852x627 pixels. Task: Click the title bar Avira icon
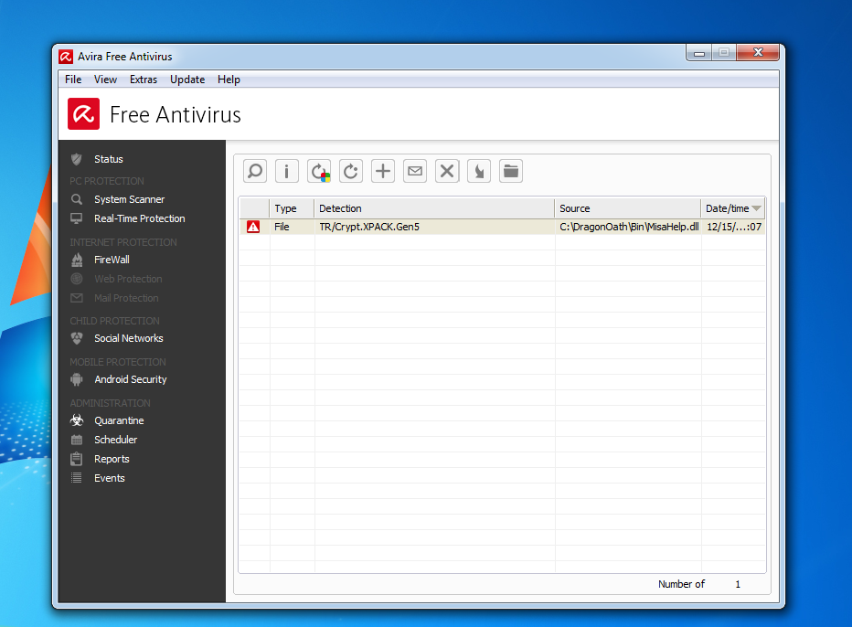66,57
